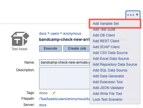Choose Add Excel Data Source
Screen dimensions: 143x108
click(111, 59)
